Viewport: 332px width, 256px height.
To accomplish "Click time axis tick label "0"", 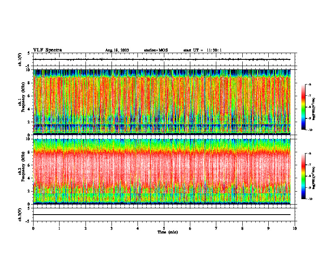I will pyautogui.click(x=33, y=228).
